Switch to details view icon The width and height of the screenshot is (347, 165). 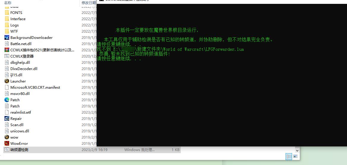tap(289, 156)
